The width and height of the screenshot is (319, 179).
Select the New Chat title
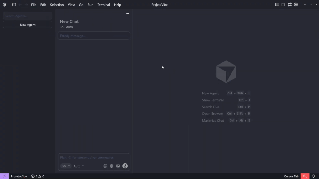point(69,21)
